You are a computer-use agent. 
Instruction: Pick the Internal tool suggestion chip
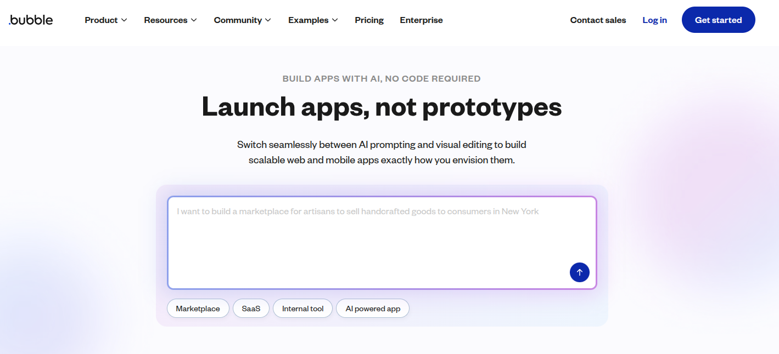click(x=302, y=309)
